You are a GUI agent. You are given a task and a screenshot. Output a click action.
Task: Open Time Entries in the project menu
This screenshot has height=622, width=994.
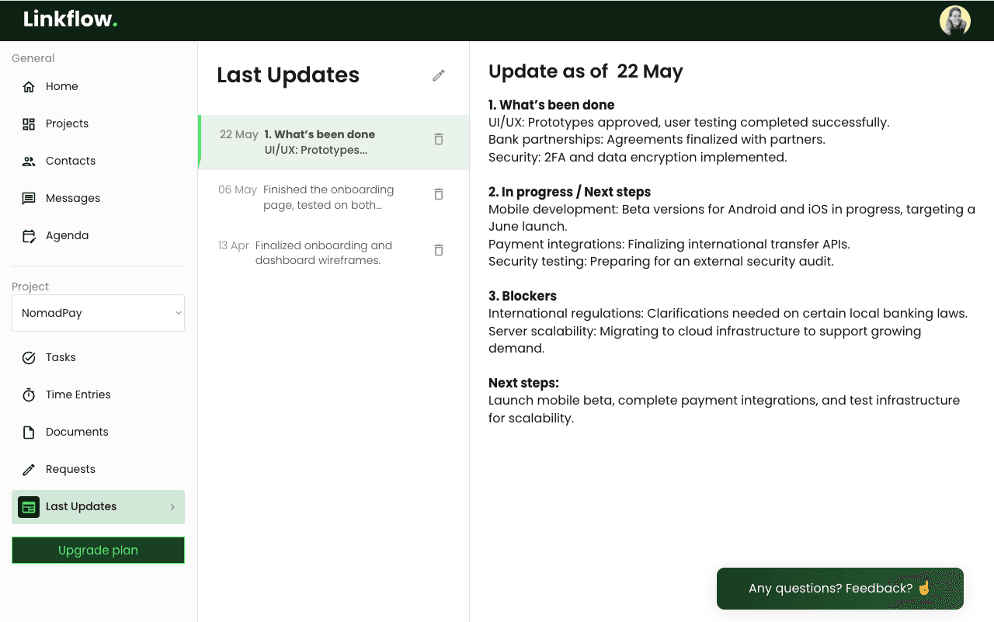(x=98, y=394)
